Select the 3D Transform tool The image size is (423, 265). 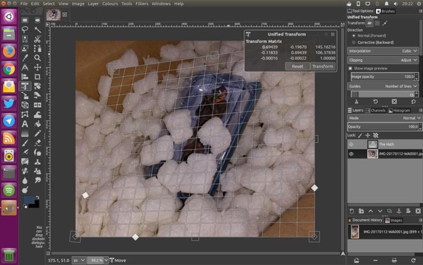pyautogui.click(x=25, y=105)
